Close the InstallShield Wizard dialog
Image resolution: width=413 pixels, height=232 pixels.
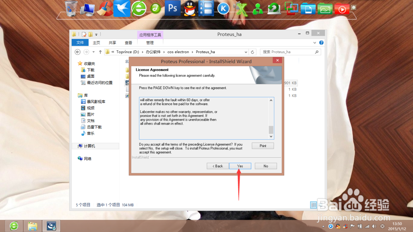point(278,60)
